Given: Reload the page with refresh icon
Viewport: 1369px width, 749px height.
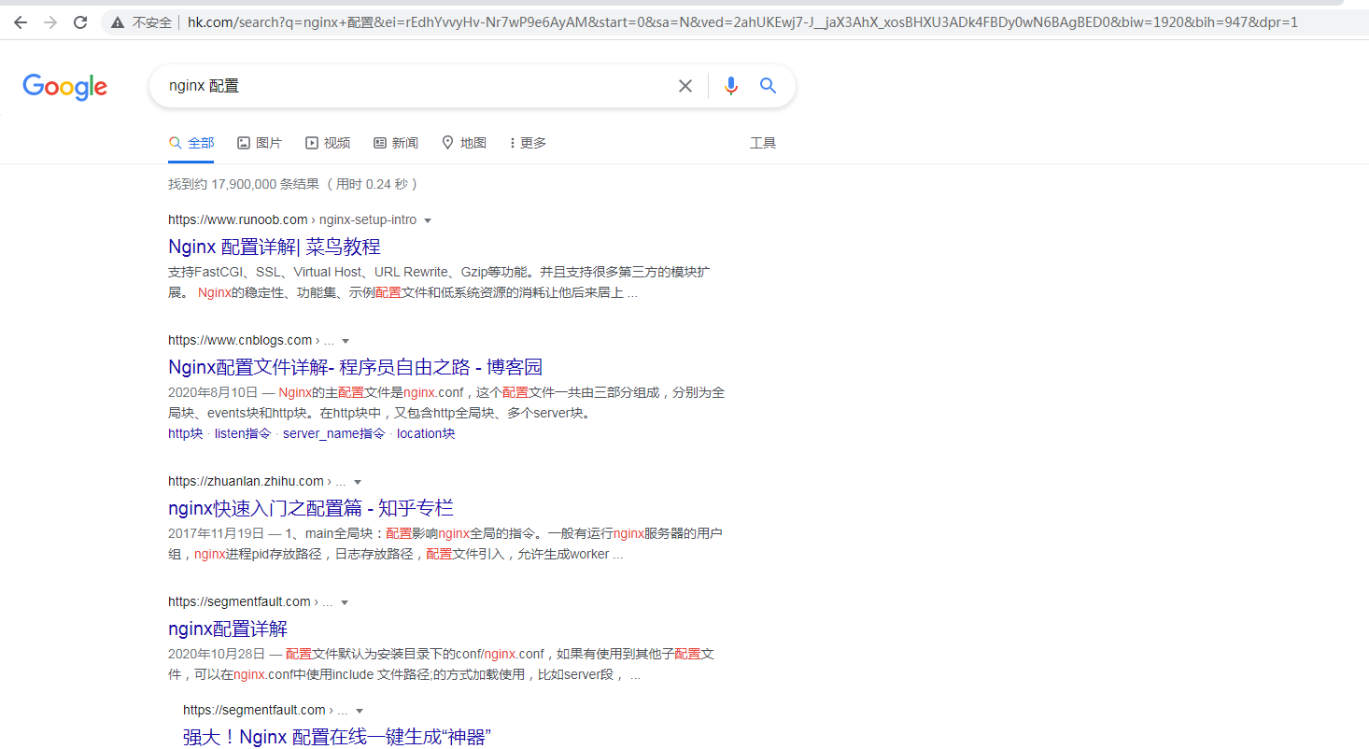Looking at the screenshot, I should (x=80, y=22).
